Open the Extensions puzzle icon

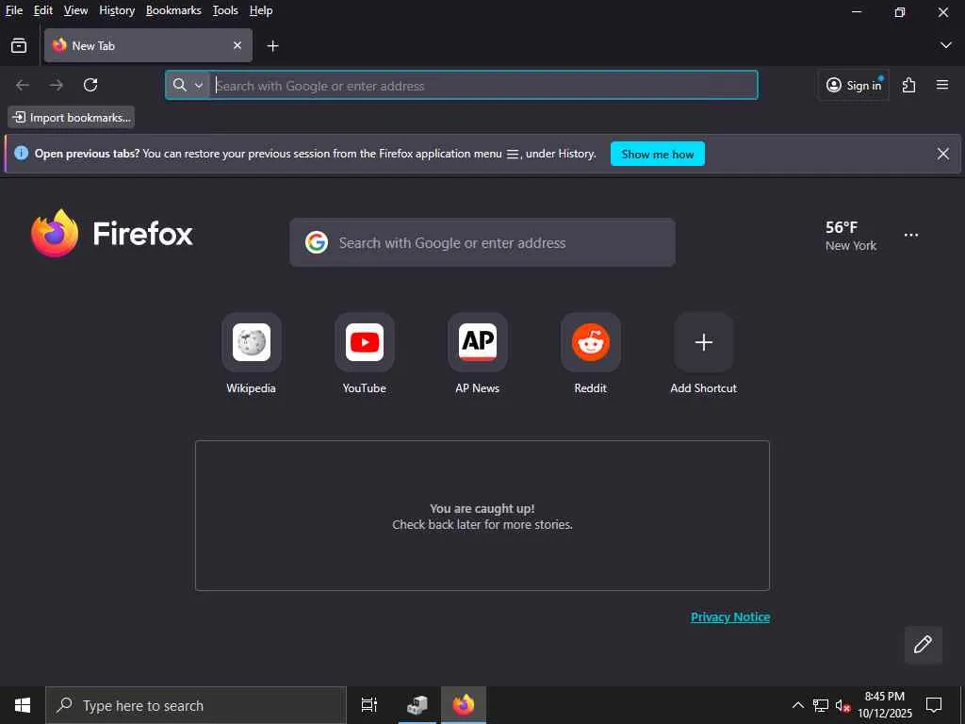pos(909,85)
